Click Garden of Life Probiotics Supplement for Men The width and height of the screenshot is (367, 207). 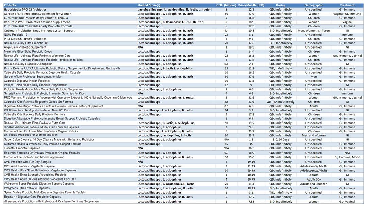point(33,77)
